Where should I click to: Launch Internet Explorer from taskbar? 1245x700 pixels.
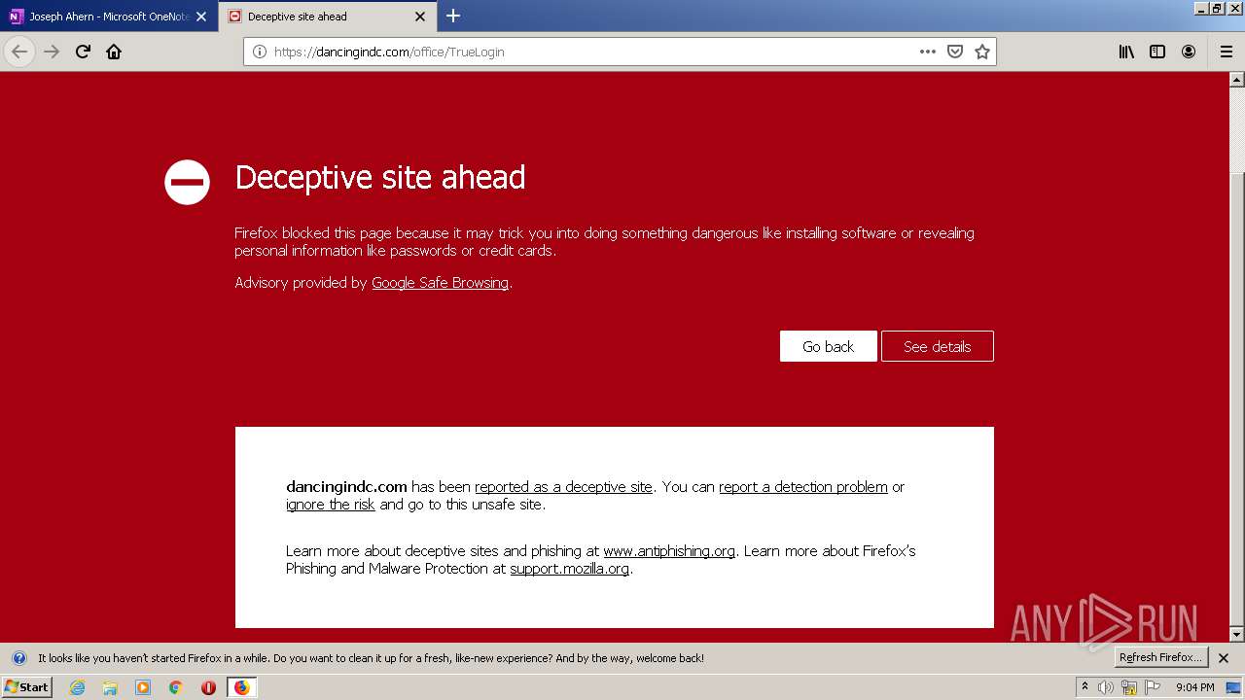(x=77, y=687)
